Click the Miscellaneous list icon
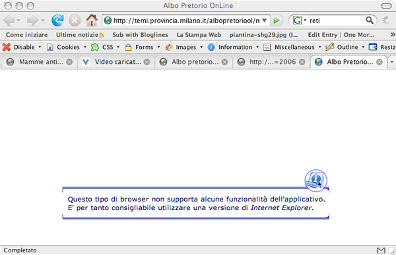The image size is (396, 255). pyautogui.click(x=267, y=48)
